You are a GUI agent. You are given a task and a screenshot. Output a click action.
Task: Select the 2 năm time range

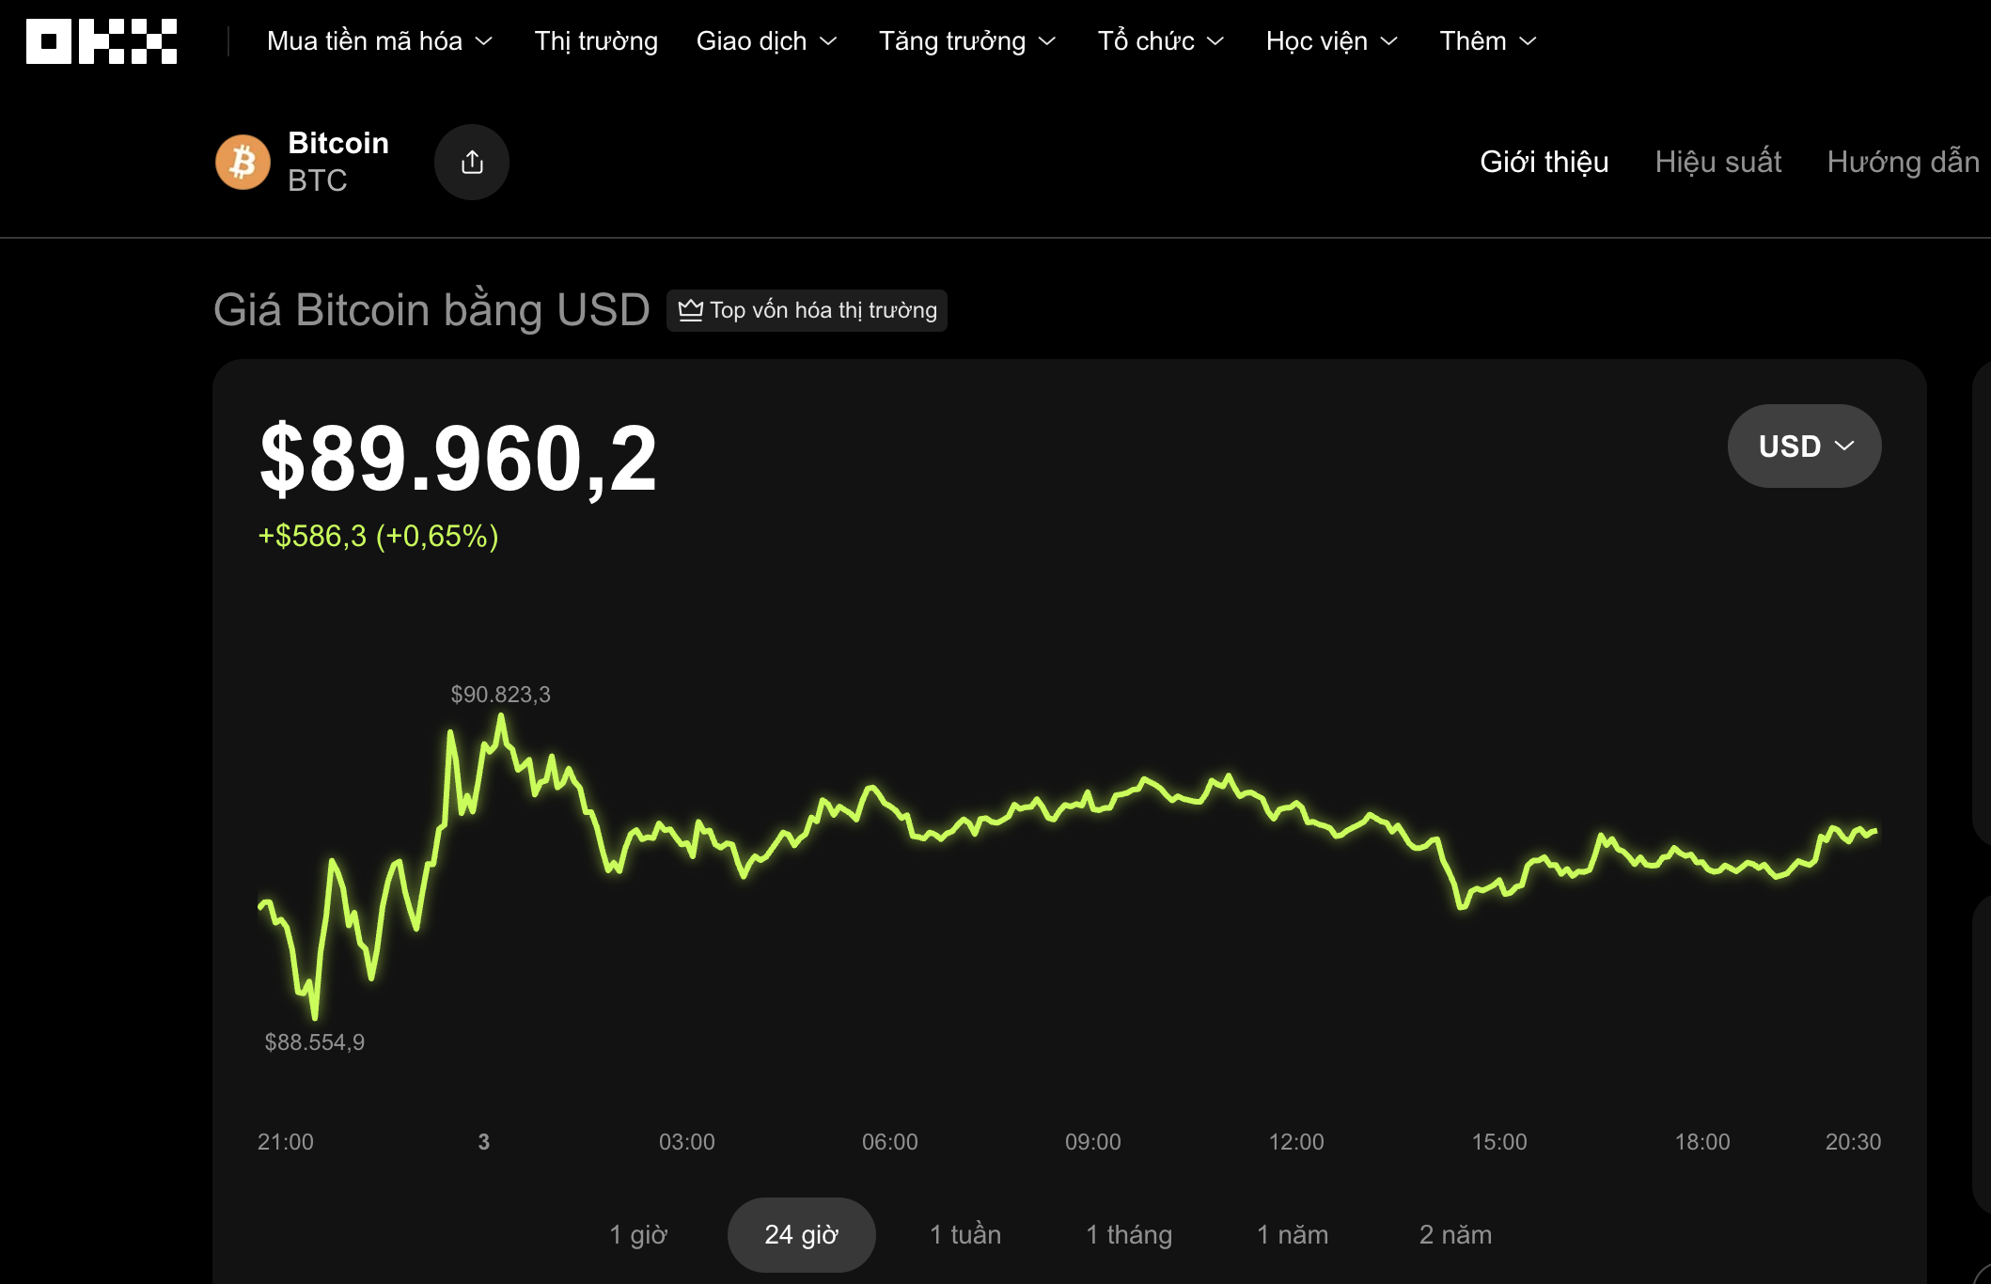(x=1456, y=1234)
